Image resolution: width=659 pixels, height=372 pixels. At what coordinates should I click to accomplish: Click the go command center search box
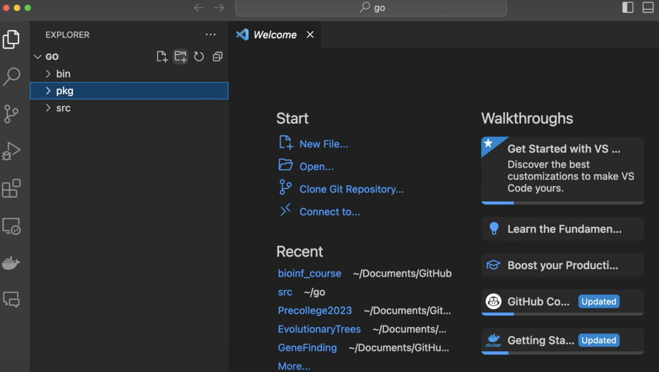pyautogui.click(x=371, y=8)
